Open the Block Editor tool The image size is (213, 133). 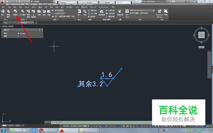point(34,13)
